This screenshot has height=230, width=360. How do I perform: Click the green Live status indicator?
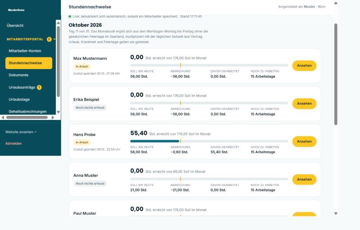point(70,17)
